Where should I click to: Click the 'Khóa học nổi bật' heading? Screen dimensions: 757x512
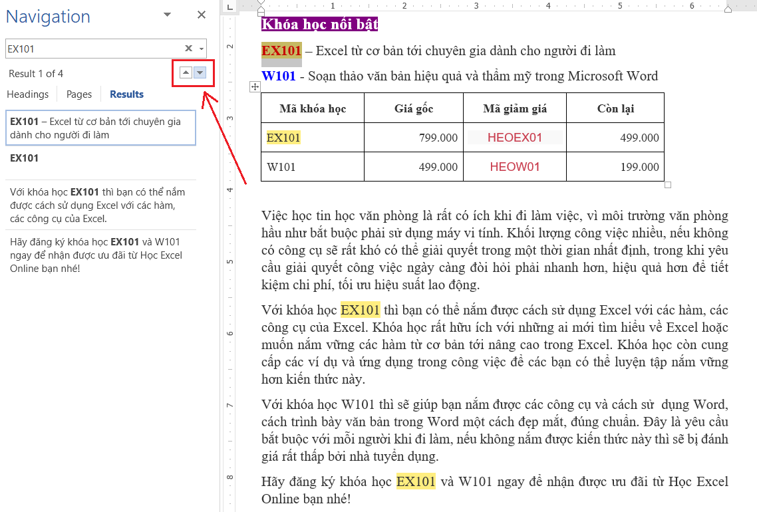point(319,25)
